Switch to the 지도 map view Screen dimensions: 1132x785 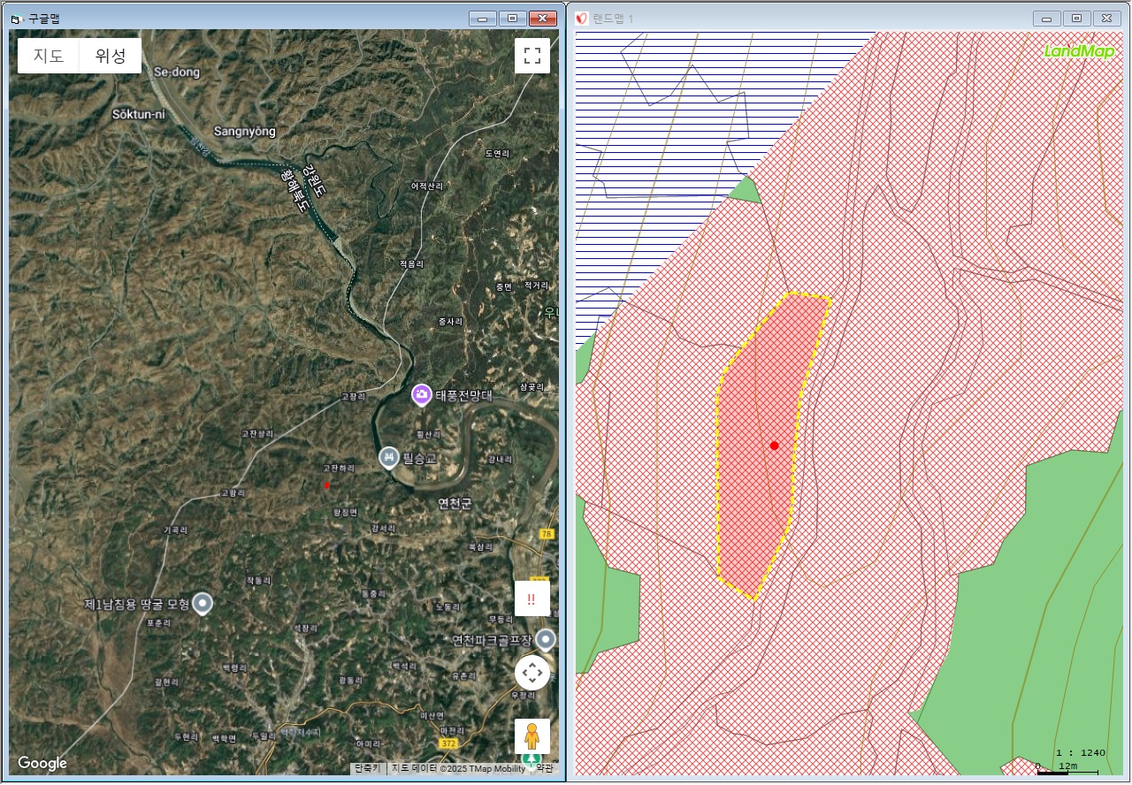pyautogui.click(x=49, y=56)
